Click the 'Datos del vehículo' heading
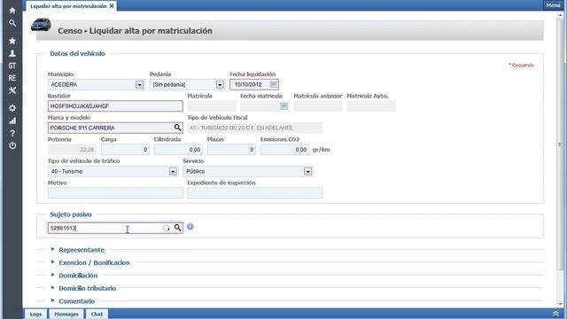This screenshot has height=319, width=567. coord(77,53)
